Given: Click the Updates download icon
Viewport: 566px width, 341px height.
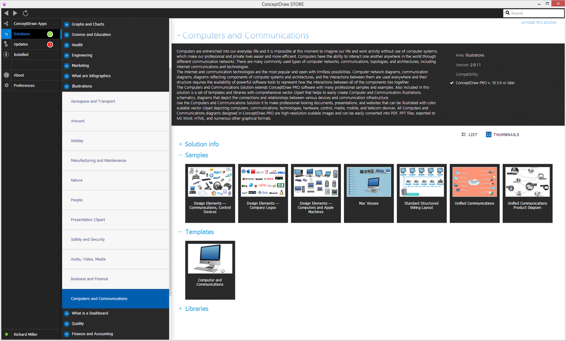Looking at the screenshot, I should coord(6,44).
